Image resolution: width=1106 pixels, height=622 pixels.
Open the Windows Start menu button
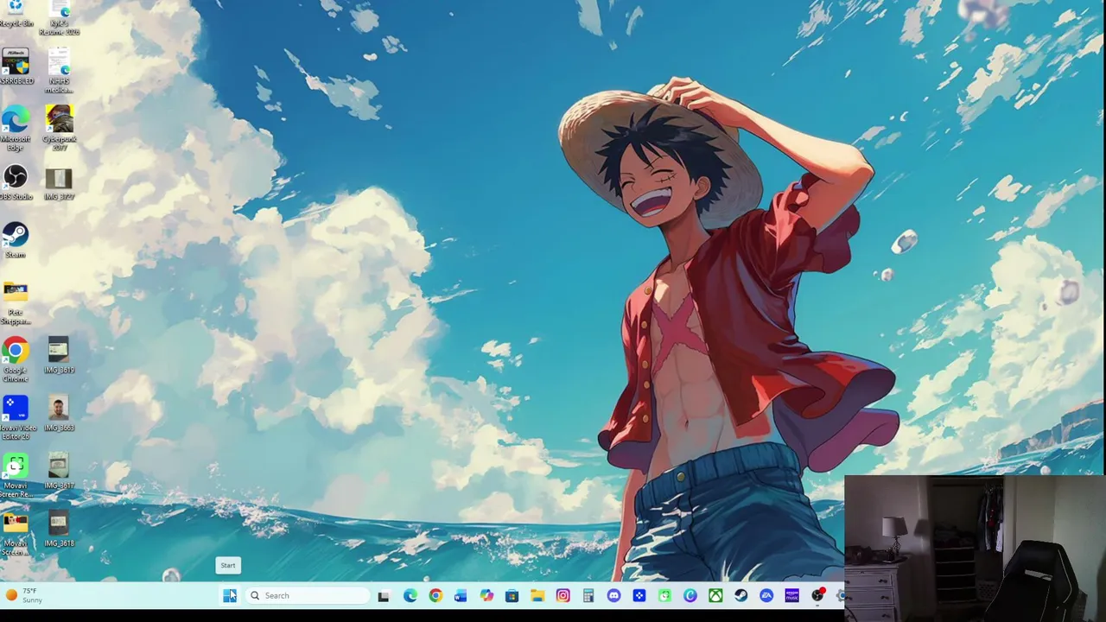click(x=229, y=595)
